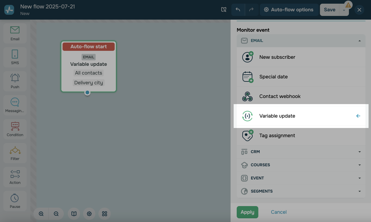
Task: Click the Action block icon
Action: (x=15, y=177)
